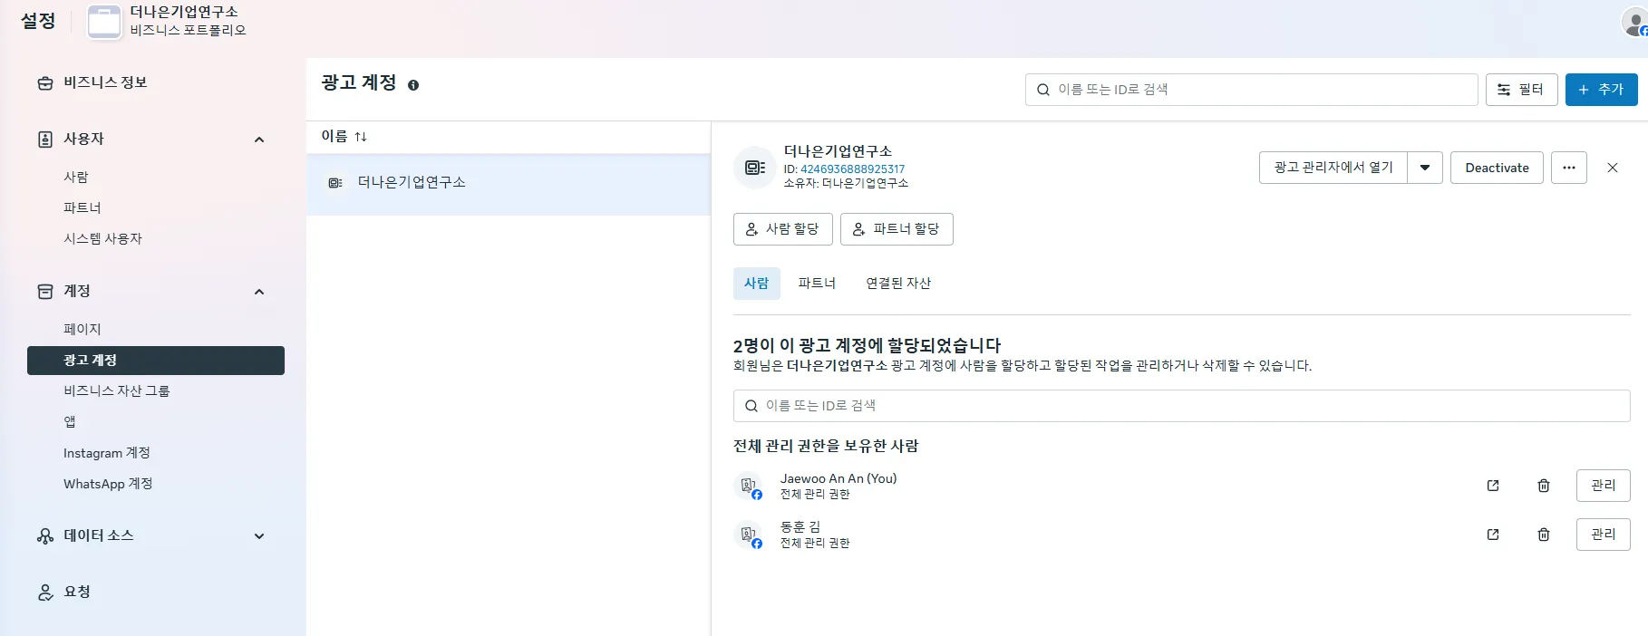Expand the 데이터 소스 section

(259, 536)
